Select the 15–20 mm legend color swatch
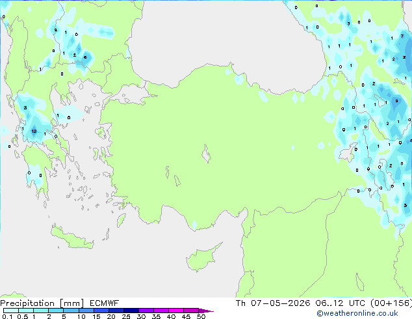The image size is (412, 319). pyautogui.click(x=101, y=311)
